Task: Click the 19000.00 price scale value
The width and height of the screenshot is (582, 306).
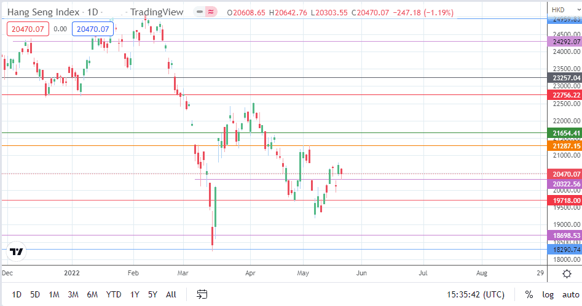Action: 567,224
